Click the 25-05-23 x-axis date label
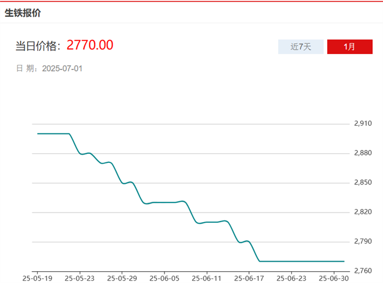 [79, 278]
